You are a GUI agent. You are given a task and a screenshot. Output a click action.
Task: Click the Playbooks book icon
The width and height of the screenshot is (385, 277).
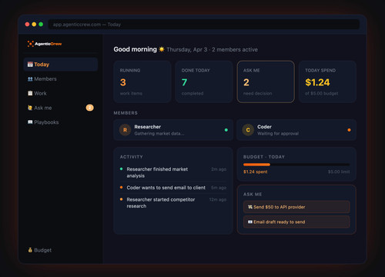(30, 122)
